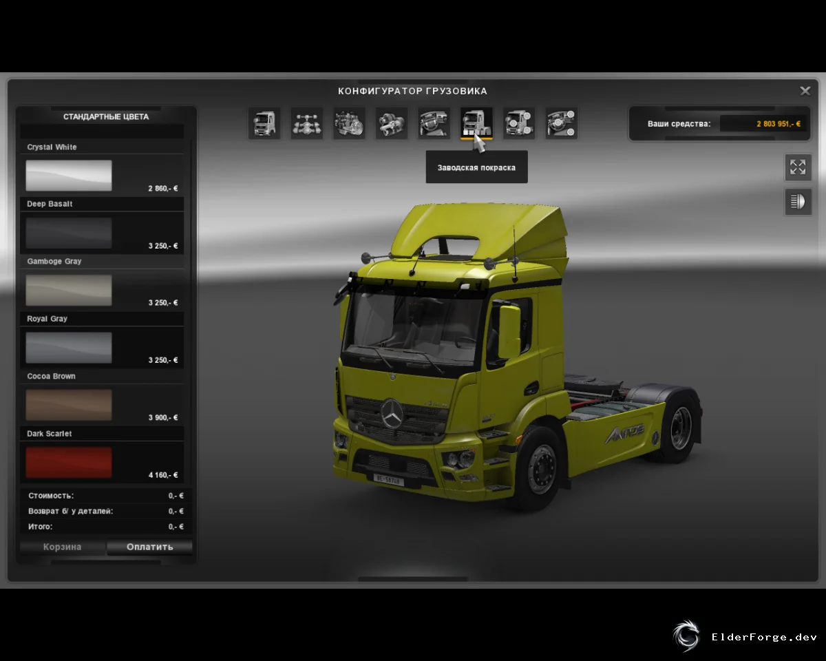This screenshot has width=826, height=661.
Task: Close the truck configurator window
Action: (805, 91)
